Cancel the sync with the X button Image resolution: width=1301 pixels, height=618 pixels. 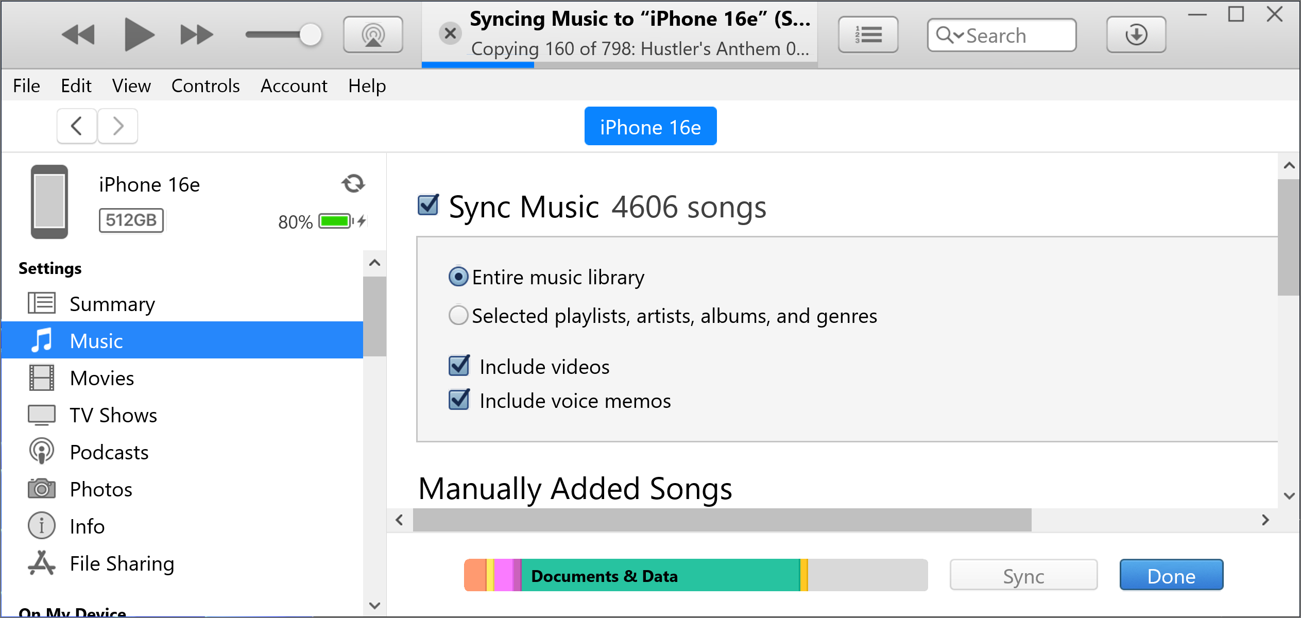pyautogui.click(x=450, y=34)
